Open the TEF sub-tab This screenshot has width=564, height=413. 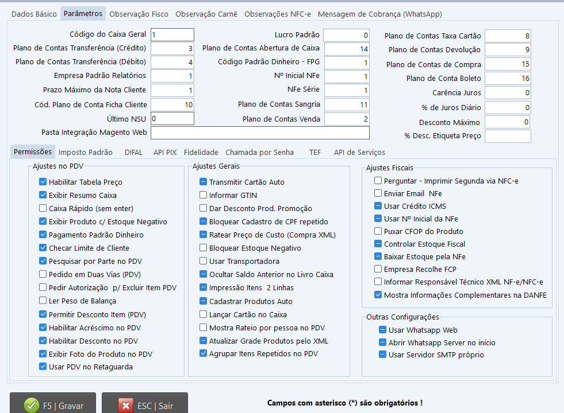point(315,152)
